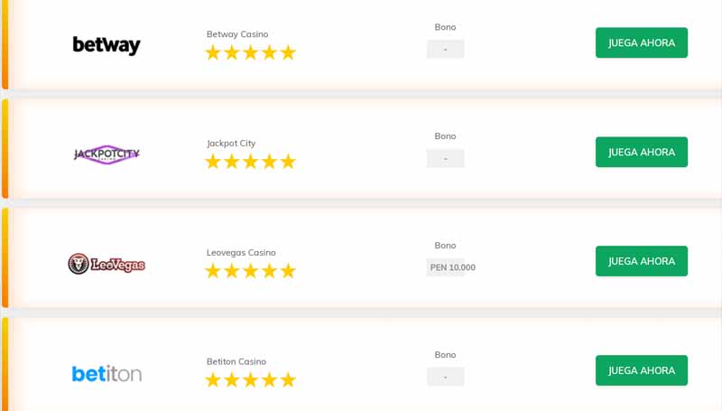
Task: Click the Betway bonus dash box
Action: (445, 50)
